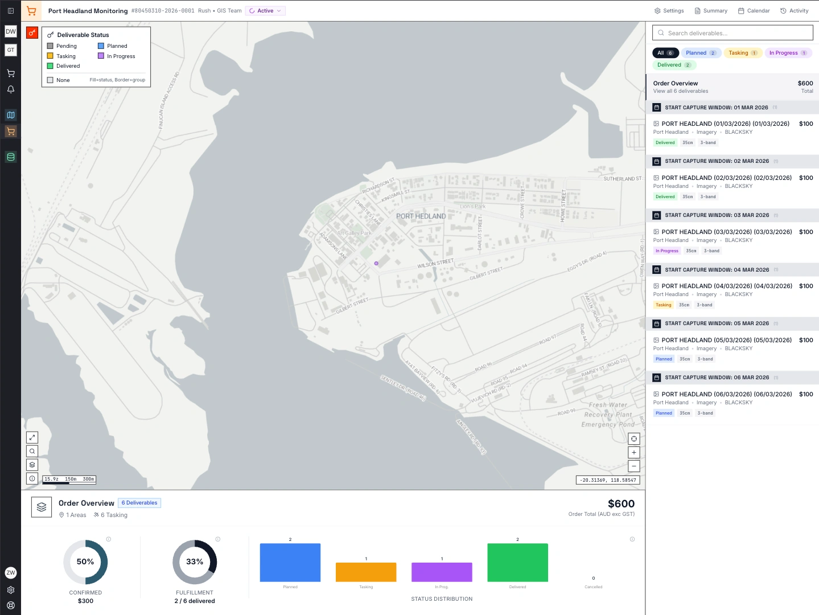This screenshot has width=819, height=615.
Task: Click the map search magnifier icon
Action: tap(32, 451)
